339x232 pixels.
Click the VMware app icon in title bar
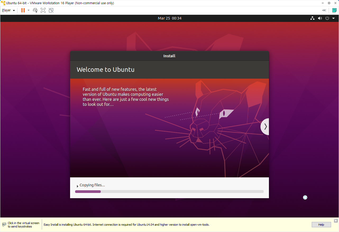click(x=3, y=3)
